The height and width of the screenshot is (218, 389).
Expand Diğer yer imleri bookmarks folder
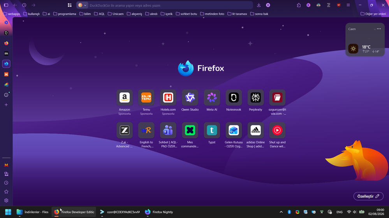coord(373,14)
